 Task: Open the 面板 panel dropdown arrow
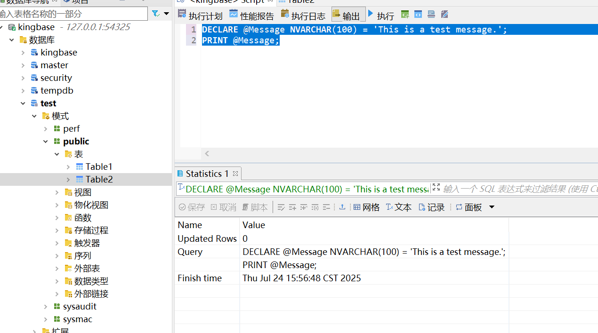(492, 207)
